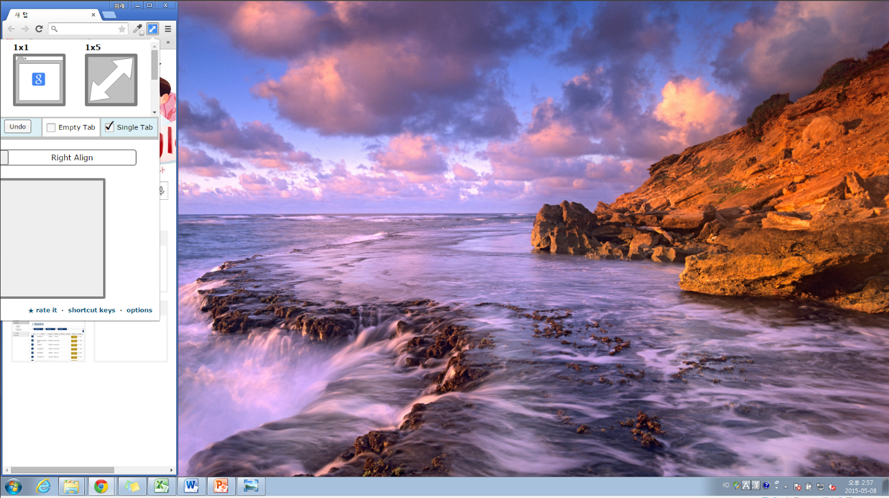This screenshot has height=498, width=889.
Task: Show hidden system tray icons
Action: (786, 487)
